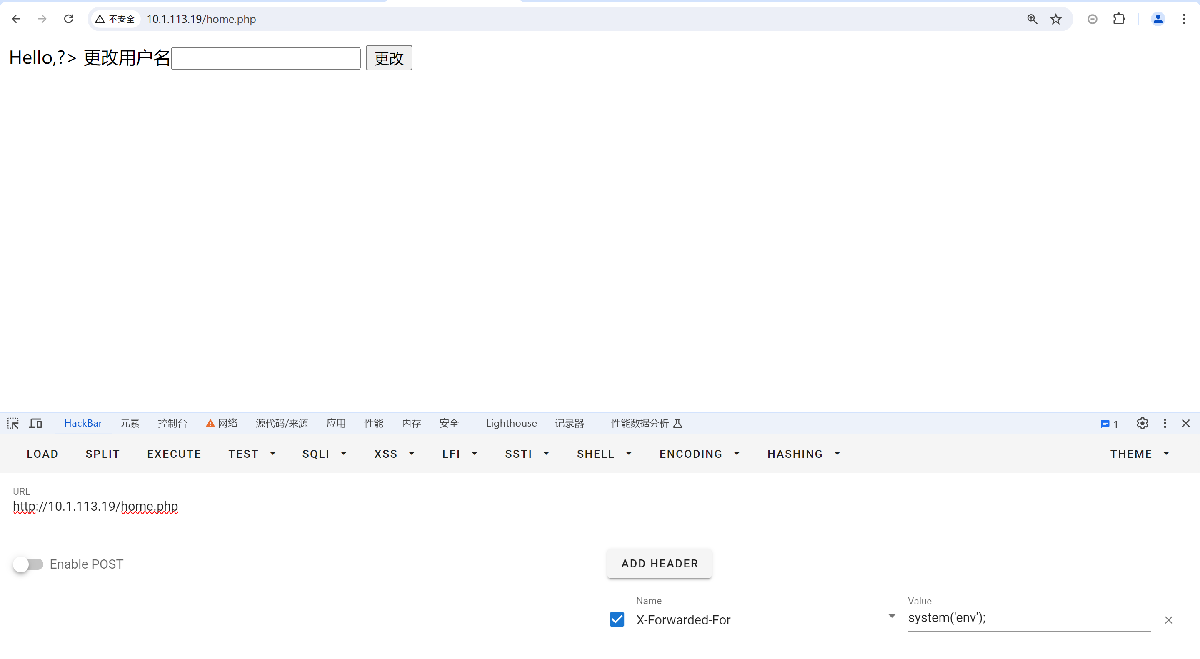Expand the HASHING dropdown menu

pos(804,454)
